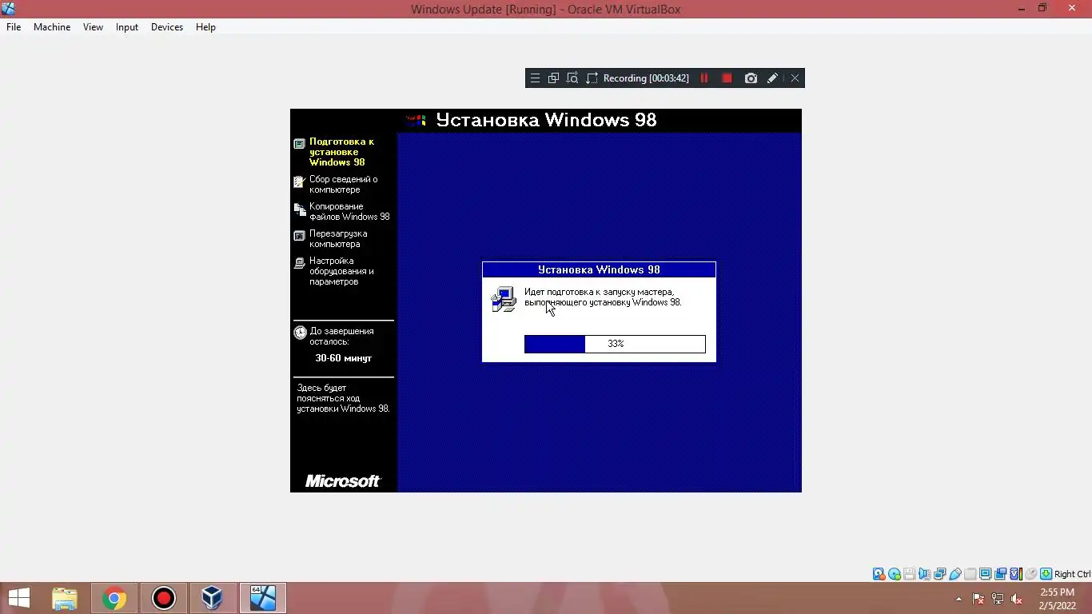1092x614 pixels.
Task: Click the Установка Windows 98 dialog title bar
Action: 599,269
